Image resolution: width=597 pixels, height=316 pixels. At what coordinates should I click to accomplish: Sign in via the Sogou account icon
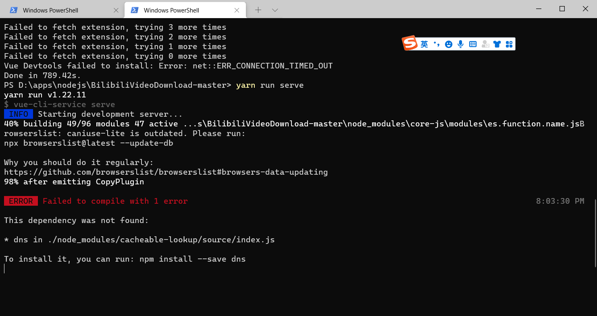coord(485,44)
